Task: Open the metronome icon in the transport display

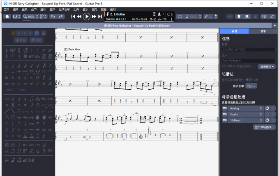Action: [159, 14]
